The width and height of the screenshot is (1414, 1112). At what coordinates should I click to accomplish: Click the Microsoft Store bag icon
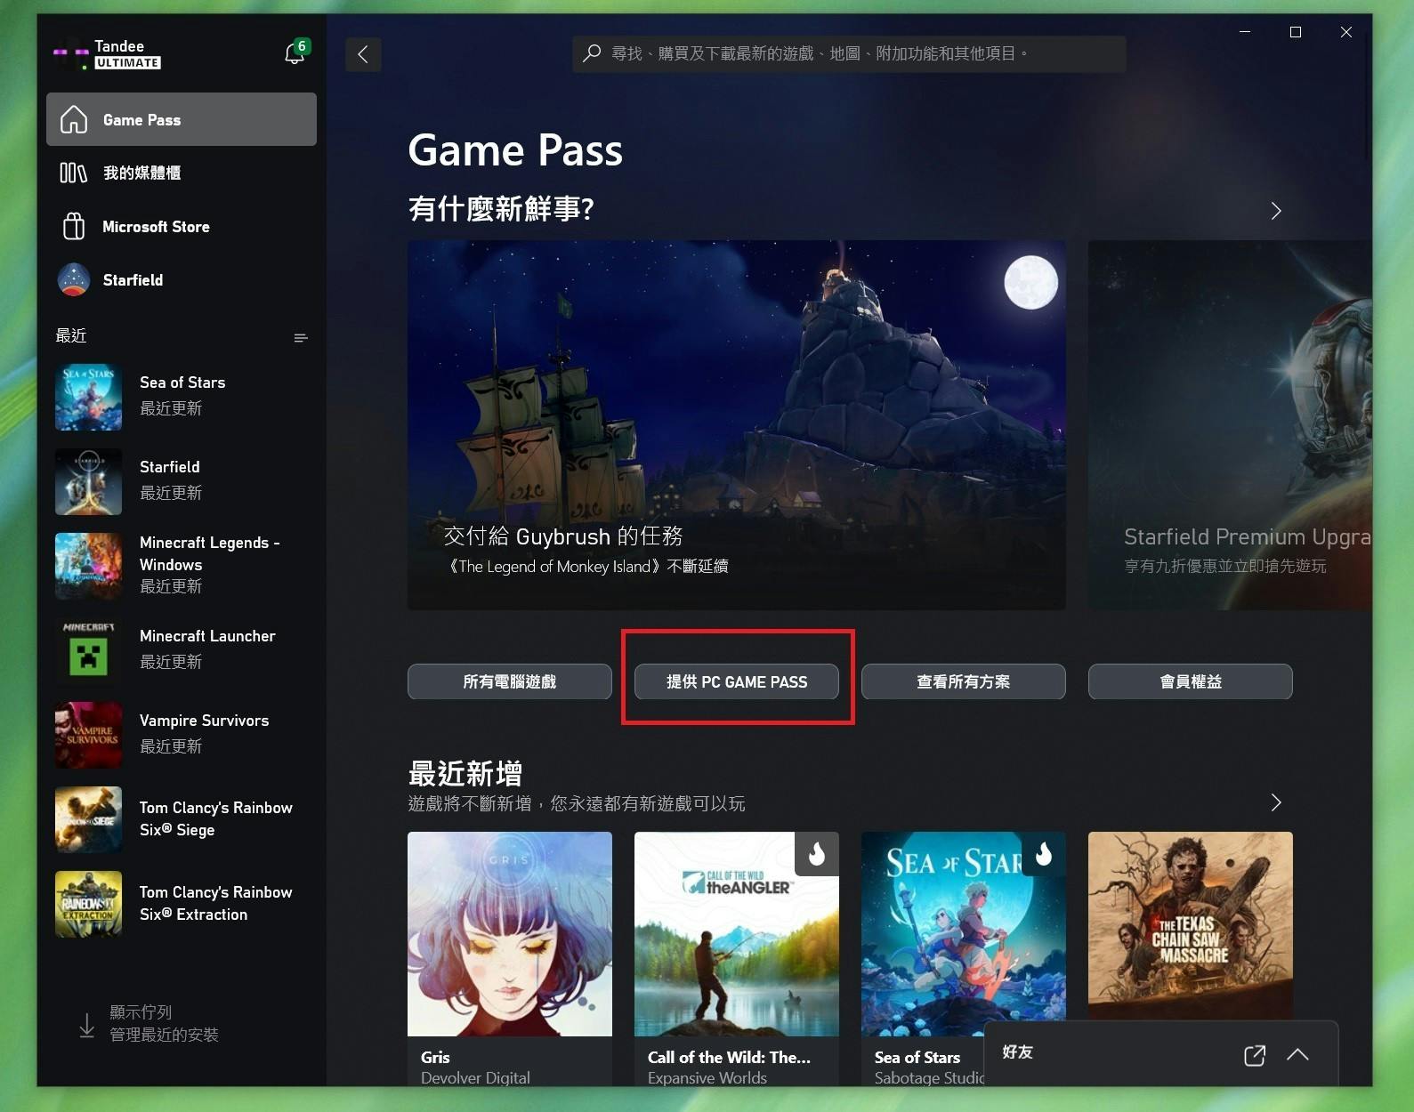(x=74, y=226)
